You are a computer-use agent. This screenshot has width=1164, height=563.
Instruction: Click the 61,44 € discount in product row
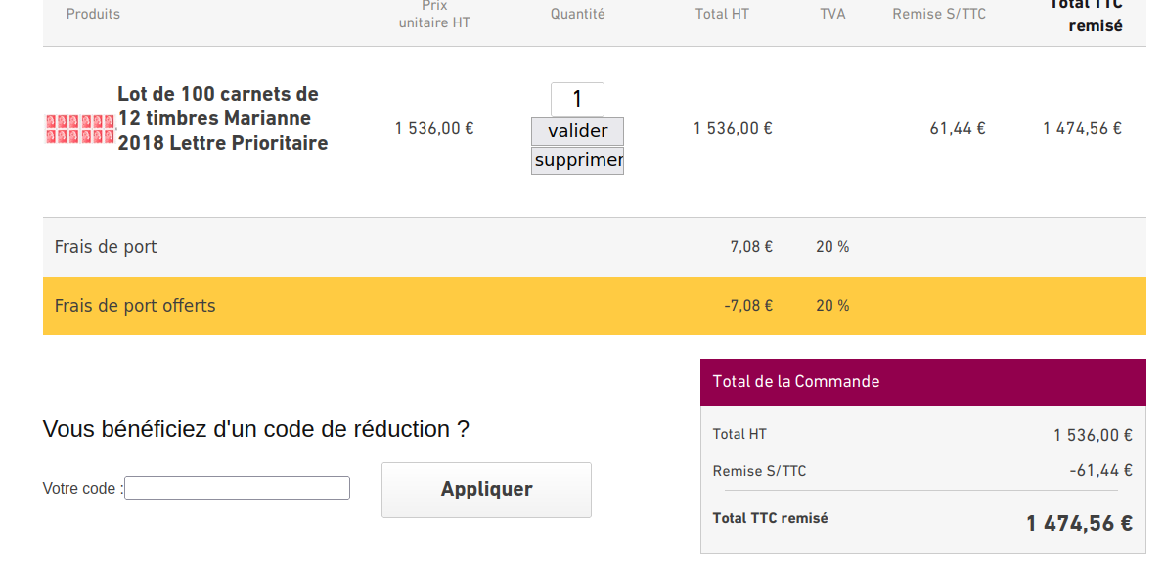click(x=957, y=128)
